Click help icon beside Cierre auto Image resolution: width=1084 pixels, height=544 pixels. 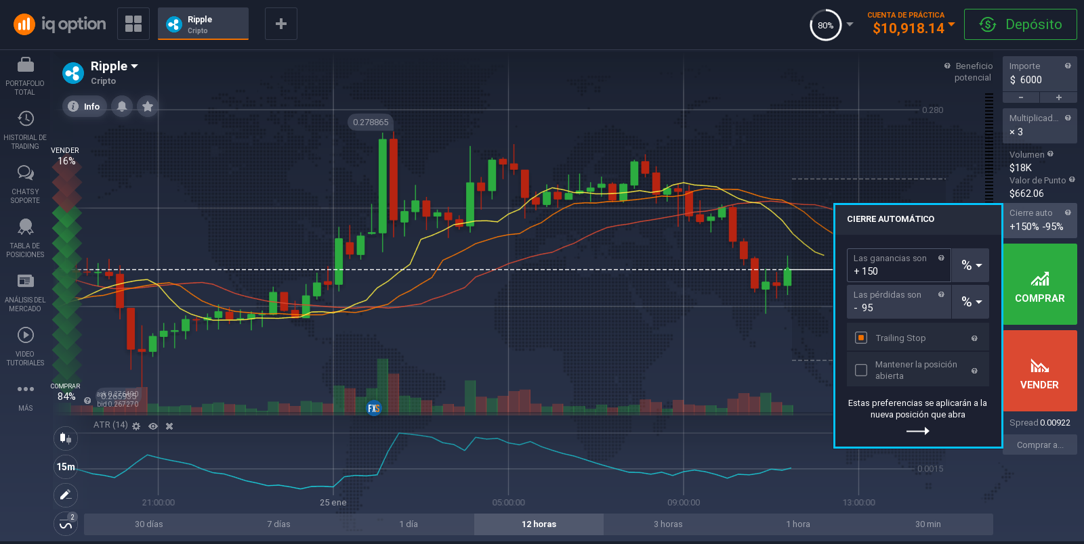pos(1068,212)
